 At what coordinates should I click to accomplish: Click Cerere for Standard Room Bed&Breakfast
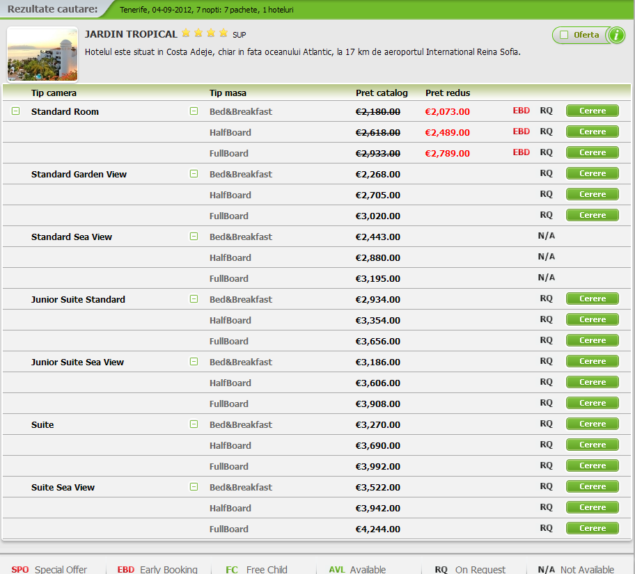(x=592, y=110)
